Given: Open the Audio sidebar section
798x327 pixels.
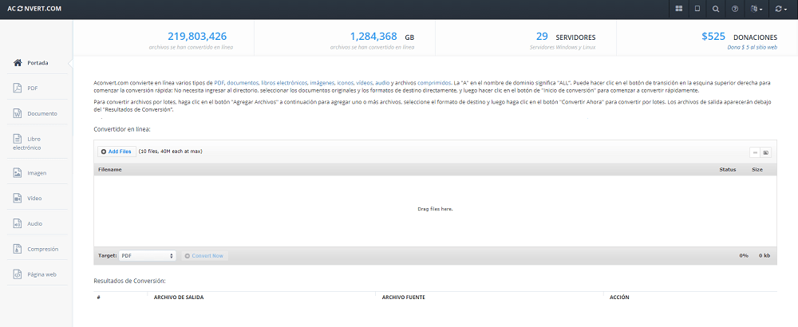Looking at the screenshot, I should click(36, 224).
